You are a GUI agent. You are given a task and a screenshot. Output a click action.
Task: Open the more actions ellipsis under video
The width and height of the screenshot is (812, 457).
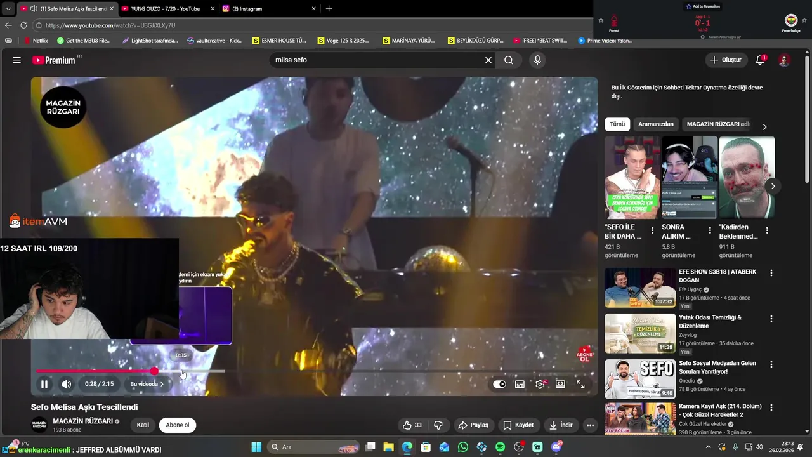tap(591, 425)
